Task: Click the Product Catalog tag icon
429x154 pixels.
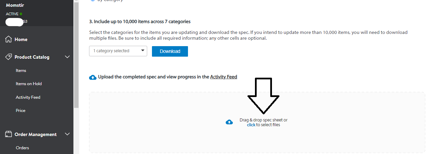Action: pos(9,57)
